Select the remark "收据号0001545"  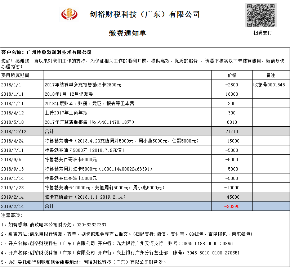click(269, 85)
